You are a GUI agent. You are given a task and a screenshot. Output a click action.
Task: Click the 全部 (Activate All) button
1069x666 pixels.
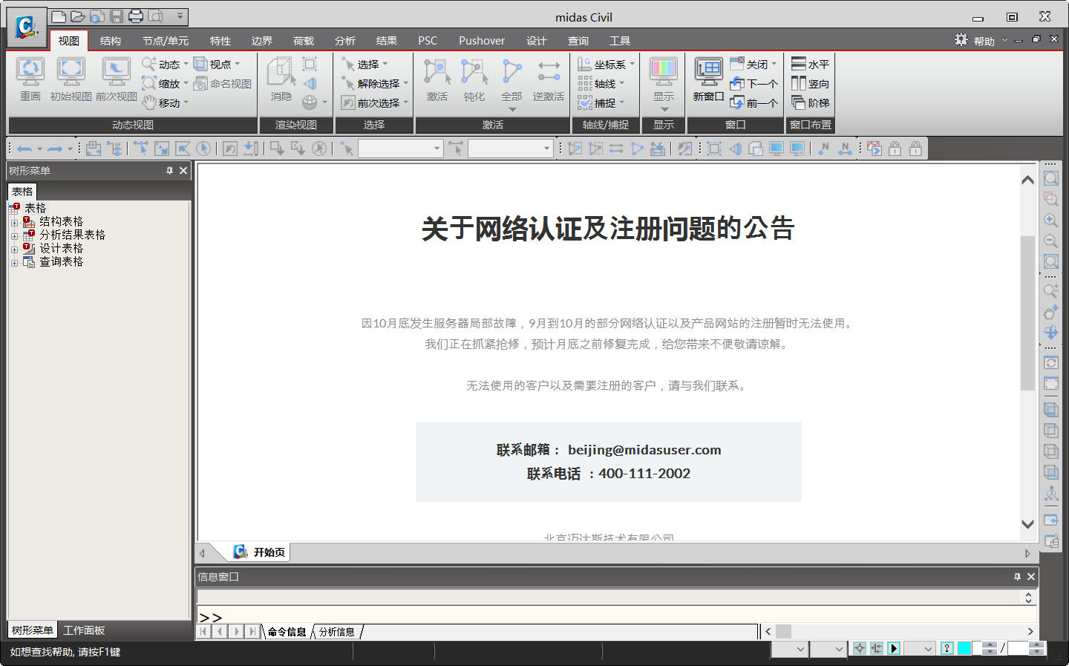[x=511, y=79]
